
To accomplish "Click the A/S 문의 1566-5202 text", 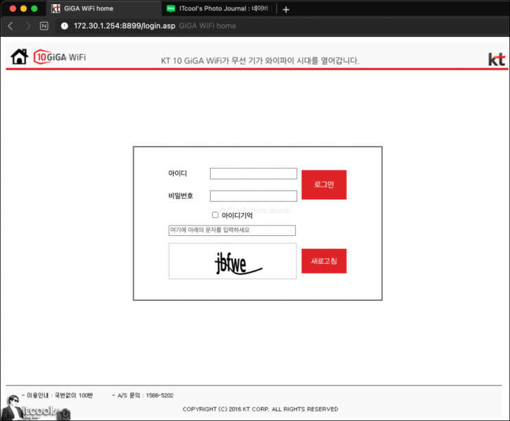I will pyautogui.click(x=143, y=396).
